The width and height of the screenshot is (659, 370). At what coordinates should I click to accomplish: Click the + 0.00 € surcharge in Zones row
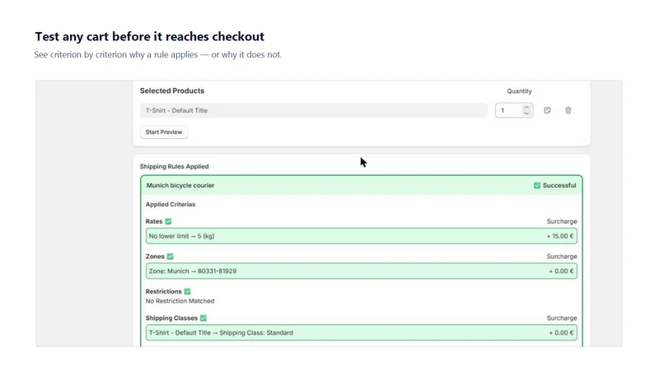[561, 271]
